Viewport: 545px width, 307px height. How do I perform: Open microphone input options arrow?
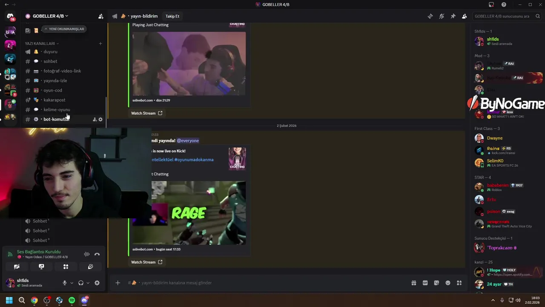tap(72, 283)
